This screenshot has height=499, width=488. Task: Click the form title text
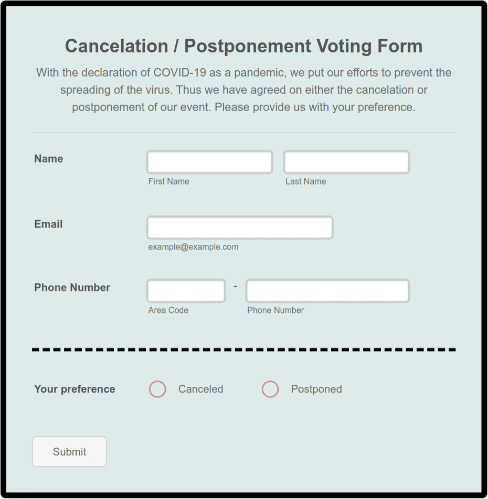pyautogui.click(x=243, y=46)
